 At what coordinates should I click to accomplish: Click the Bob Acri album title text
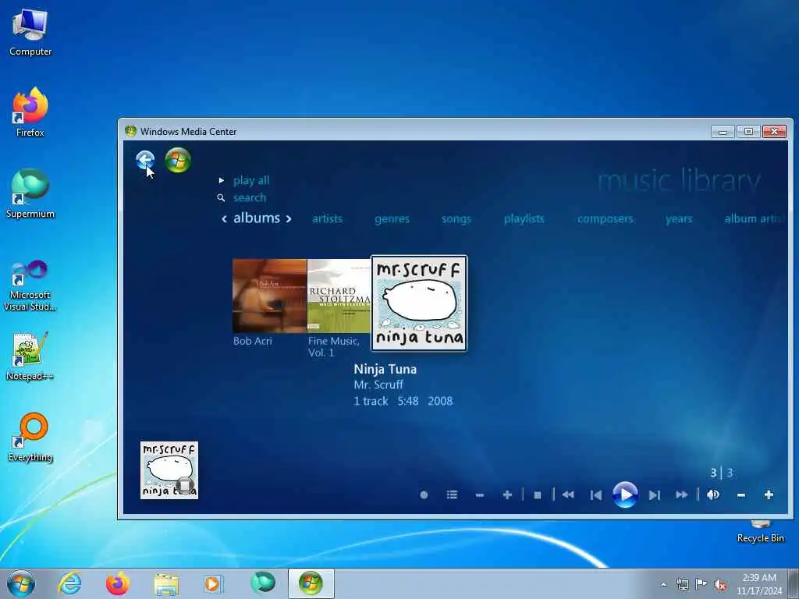[252, 341]
